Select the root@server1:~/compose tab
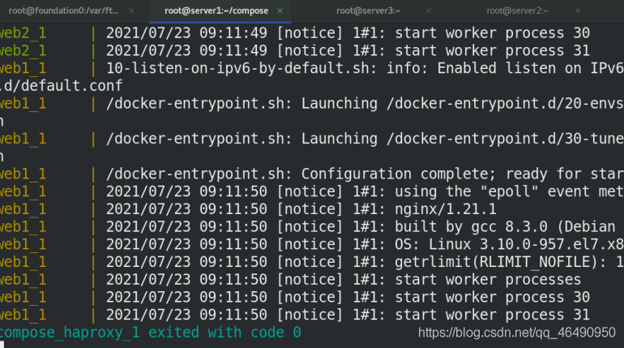This screenshot has height=348, width=624. coord(216,11)
